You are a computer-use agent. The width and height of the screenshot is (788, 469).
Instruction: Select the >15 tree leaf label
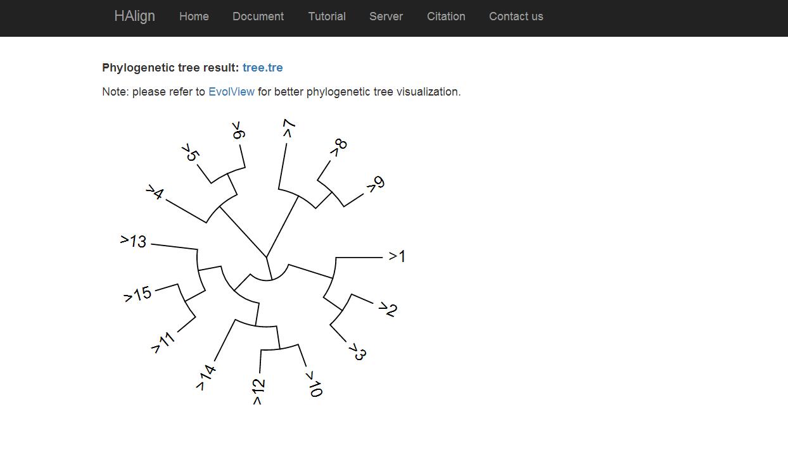coord(137,294)
